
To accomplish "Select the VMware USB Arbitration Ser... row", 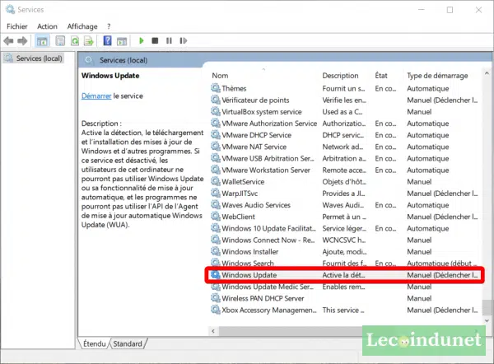I will click(x=268, y=158).
